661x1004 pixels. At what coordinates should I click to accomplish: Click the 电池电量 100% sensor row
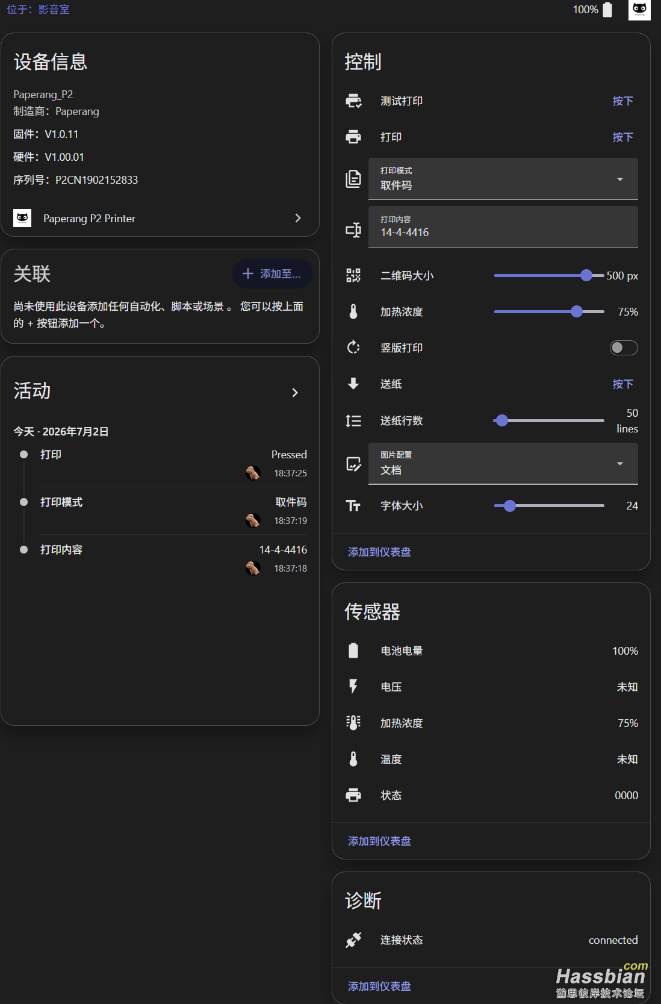point(491,650)
